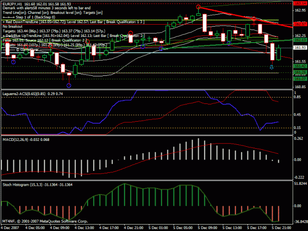This screenshot has width=308, height=231.
Task: Click the 162.25 price scale label
Action: (x=300, y=35)
